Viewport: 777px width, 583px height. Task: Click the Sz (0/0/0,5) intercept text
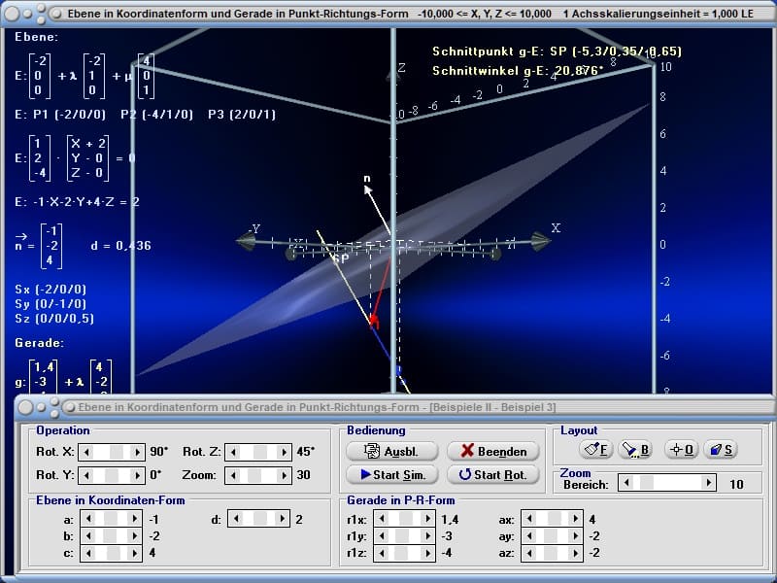[x=54, y=319]
